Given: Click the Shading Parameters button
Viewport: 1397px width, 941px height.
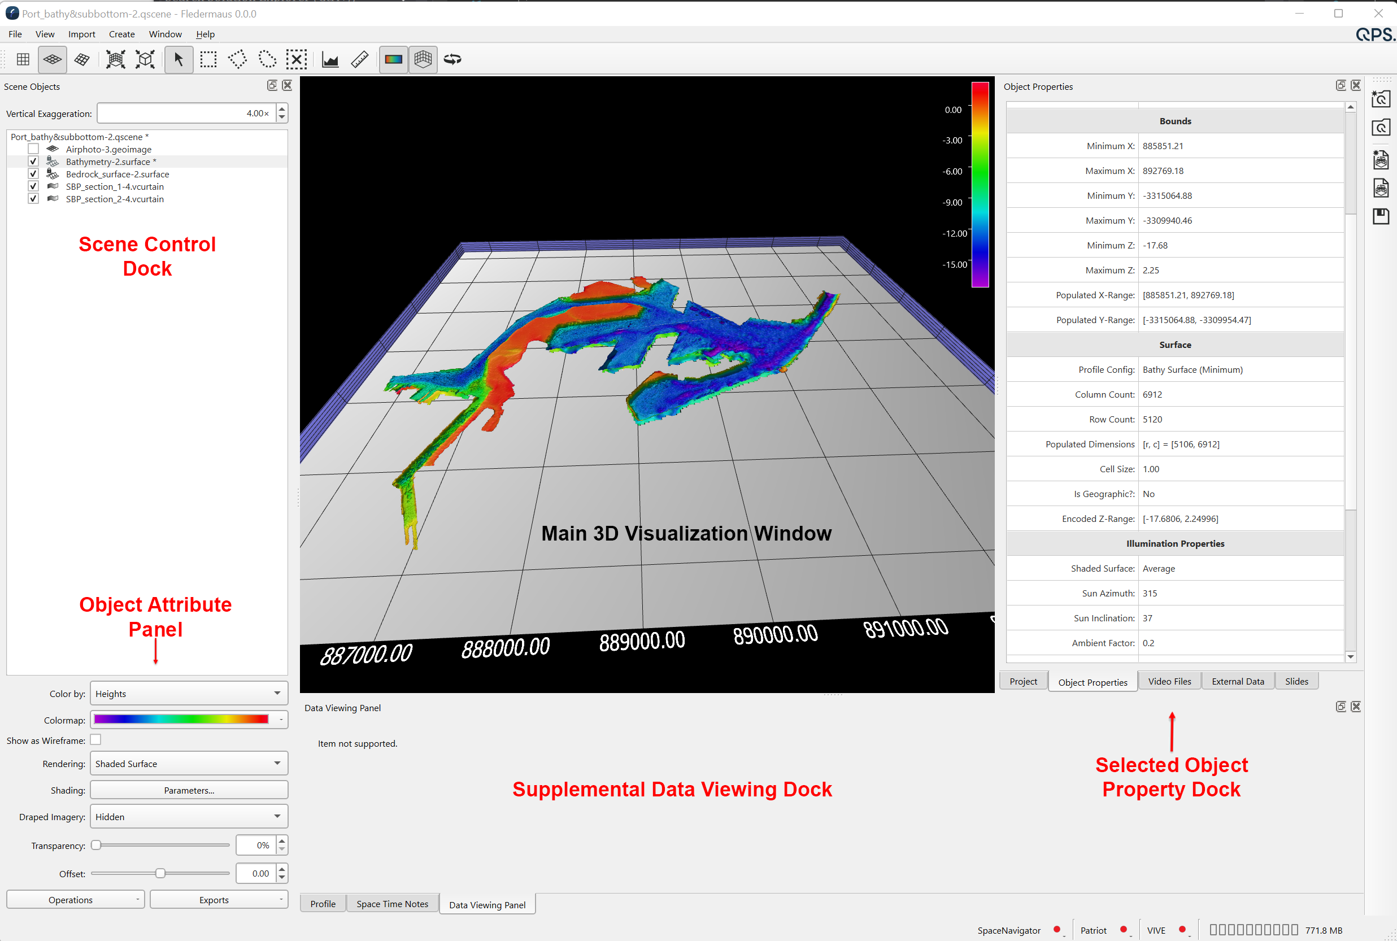Looking at the screenshot, I should [189, 790].
